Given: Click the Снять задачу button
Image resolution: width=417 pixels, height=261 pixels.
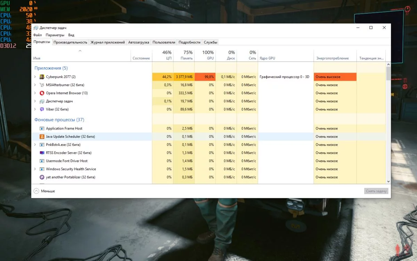Looking at the screenshot, I should (376, 191).
